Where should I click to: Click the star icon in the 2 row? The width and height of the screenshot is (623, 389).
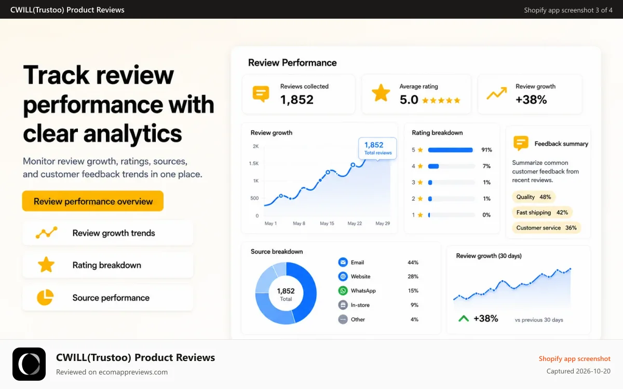point(421,199)
